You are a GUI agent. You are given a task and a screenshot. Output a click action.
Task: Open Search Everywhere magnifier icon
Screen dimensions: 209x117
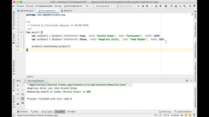tap(190, 6)
